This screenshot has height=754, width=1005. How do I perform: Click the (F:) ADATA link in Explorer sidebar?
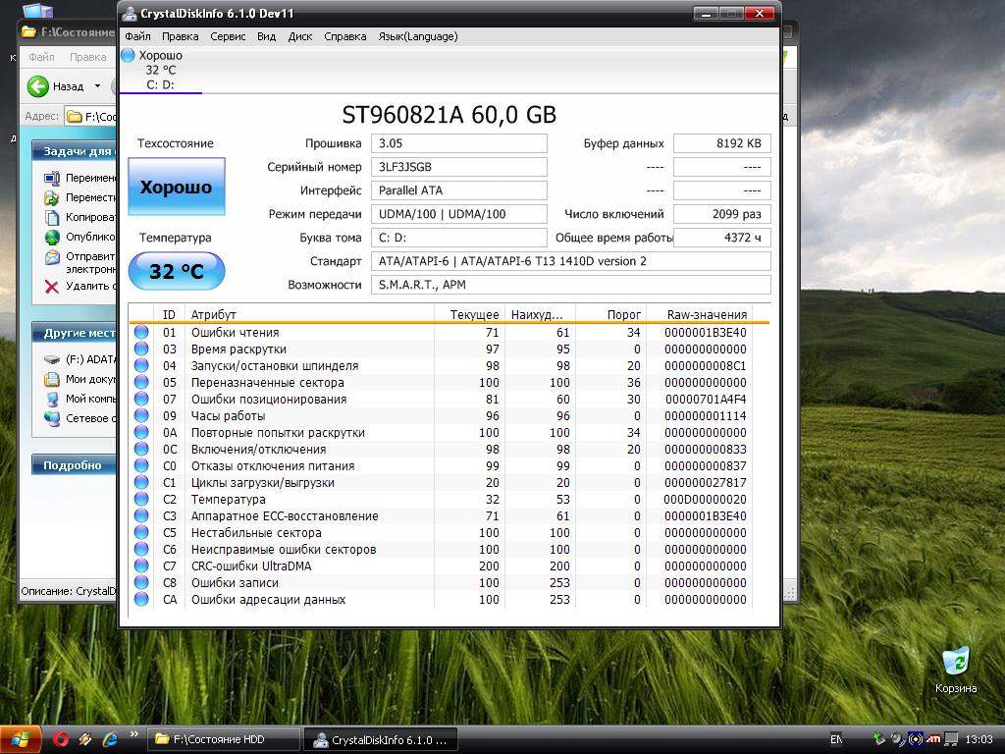(79, 359)
